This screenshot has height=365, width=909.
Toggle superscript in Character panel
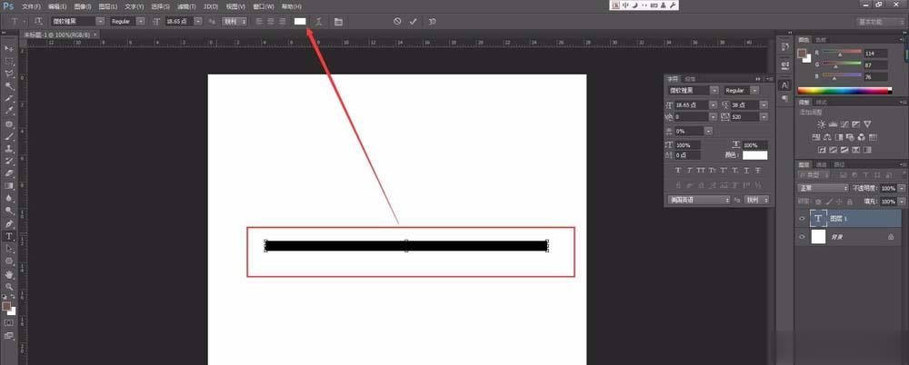click(x=724, y=171)
